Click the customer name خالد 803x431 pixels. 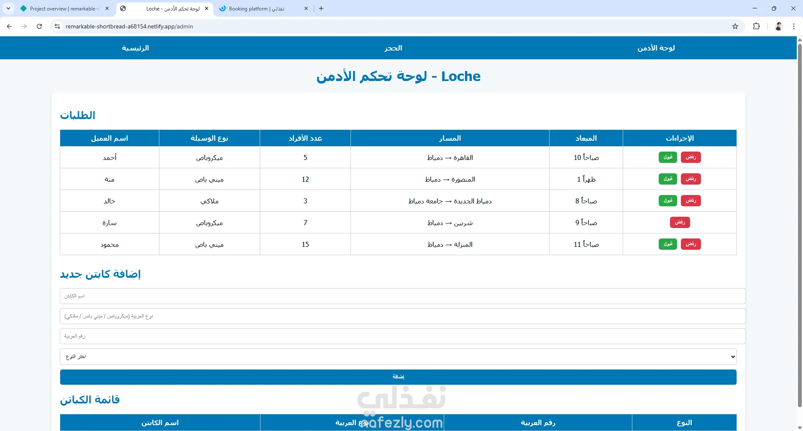click(x=110, y=201)
